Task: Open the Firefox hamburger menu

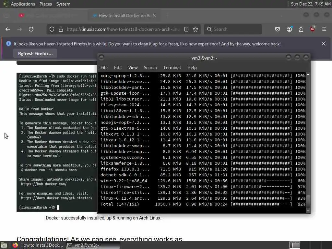Action: 324,29
